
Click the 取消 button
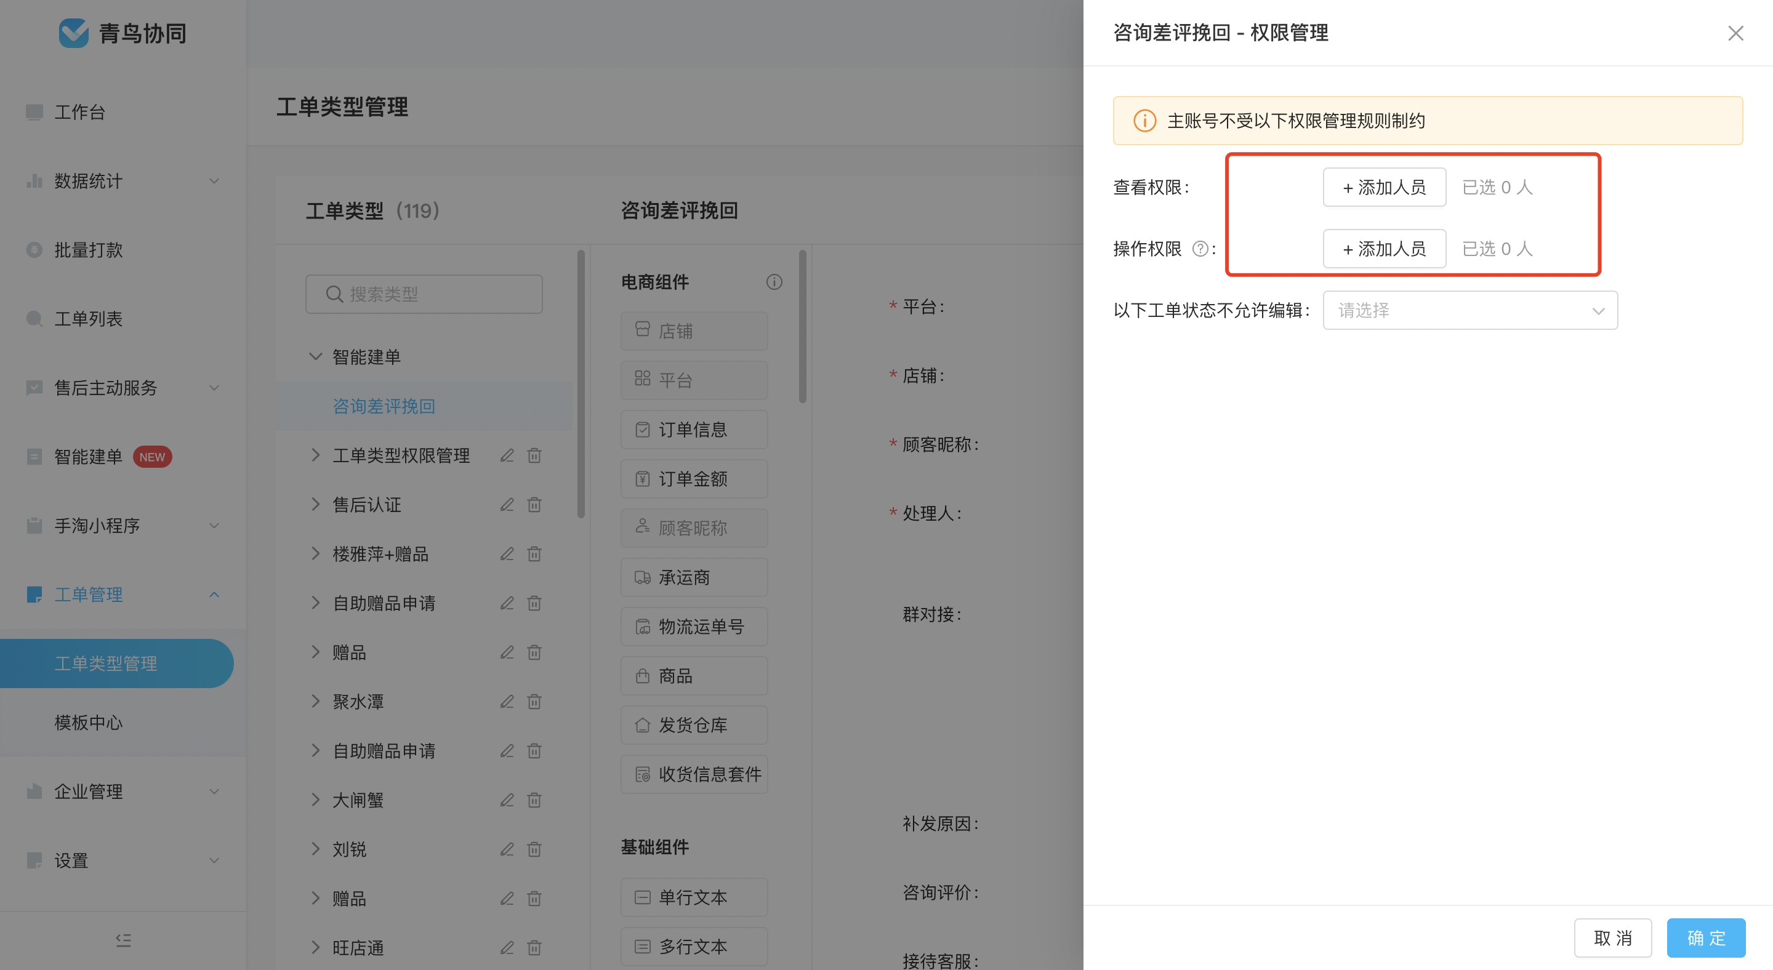pyautogui.click(x=1613, y=937)
